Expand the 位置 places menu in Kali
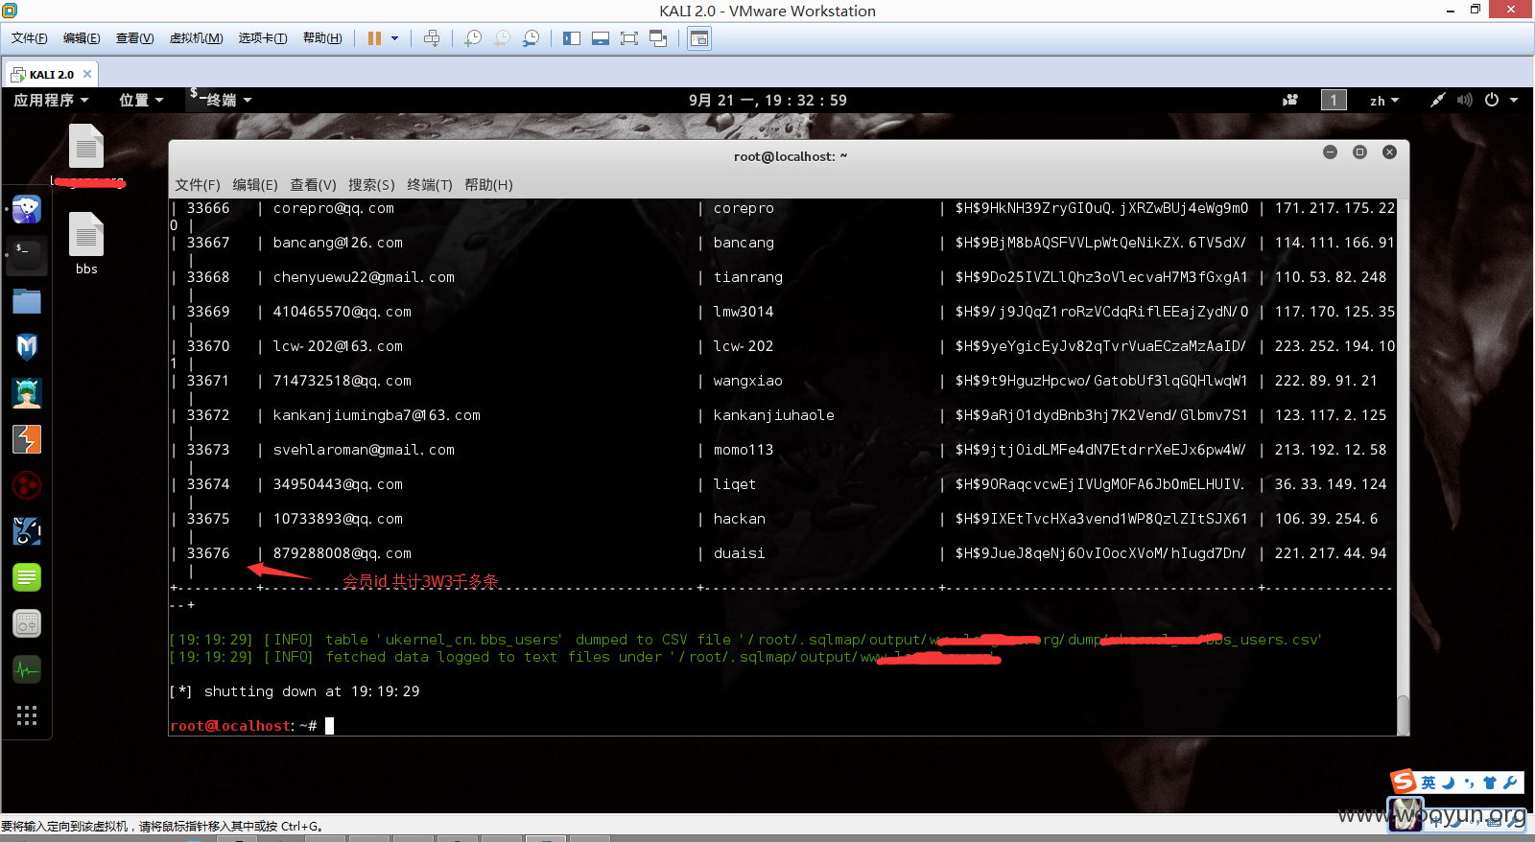The image size is (1535, 842). click(141, 100)
